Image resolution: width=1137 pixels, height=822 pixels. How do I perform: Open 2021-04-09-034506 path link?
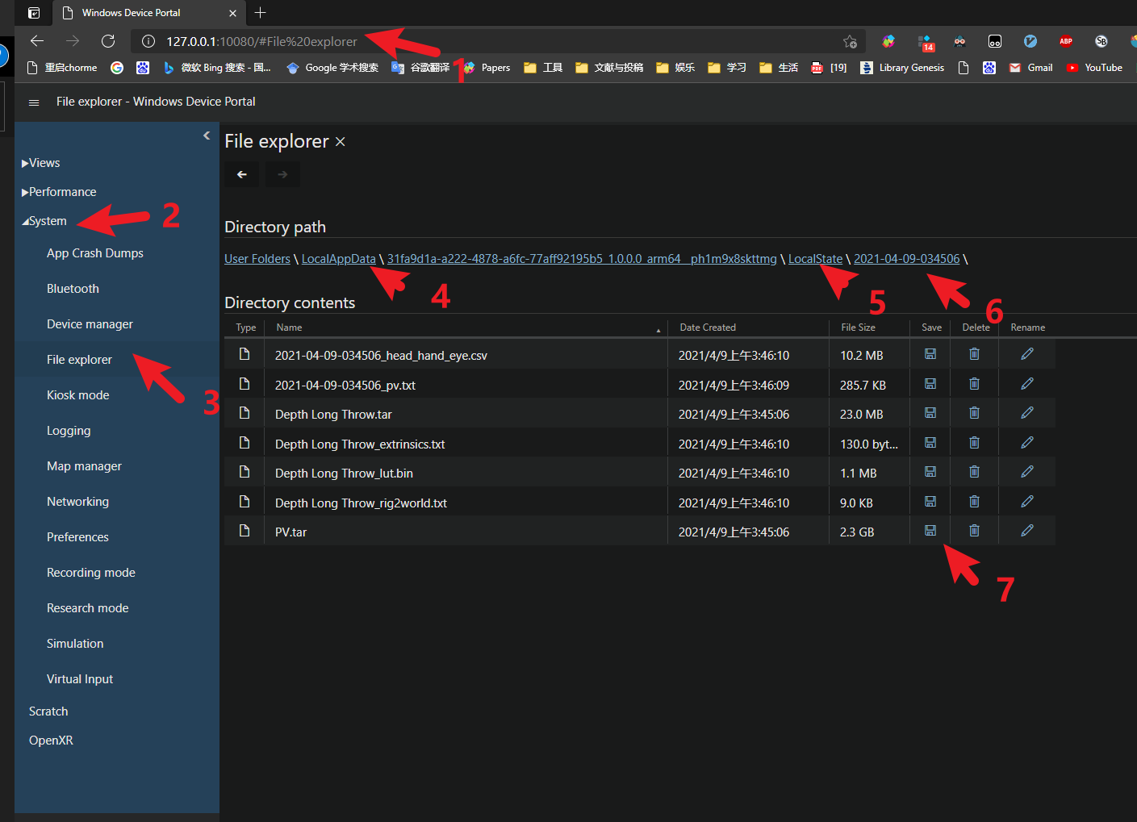tap(907, 259)
